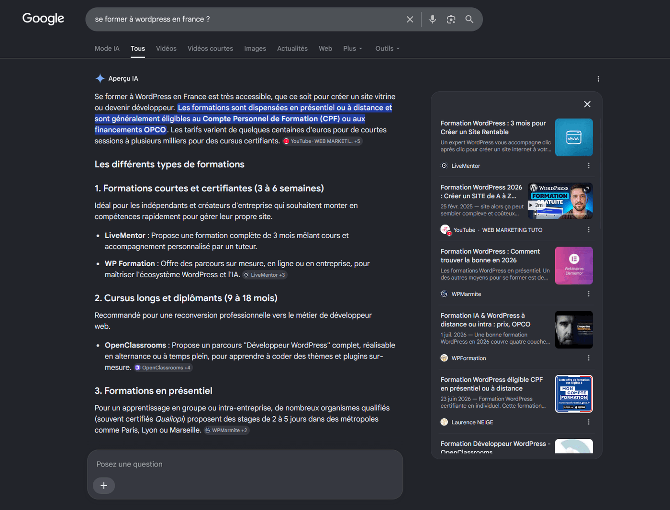Click the bold 'LiveMentor' bullet text
Image resolution: width=670 pixels, height=510 pixels.
point(125,235)
